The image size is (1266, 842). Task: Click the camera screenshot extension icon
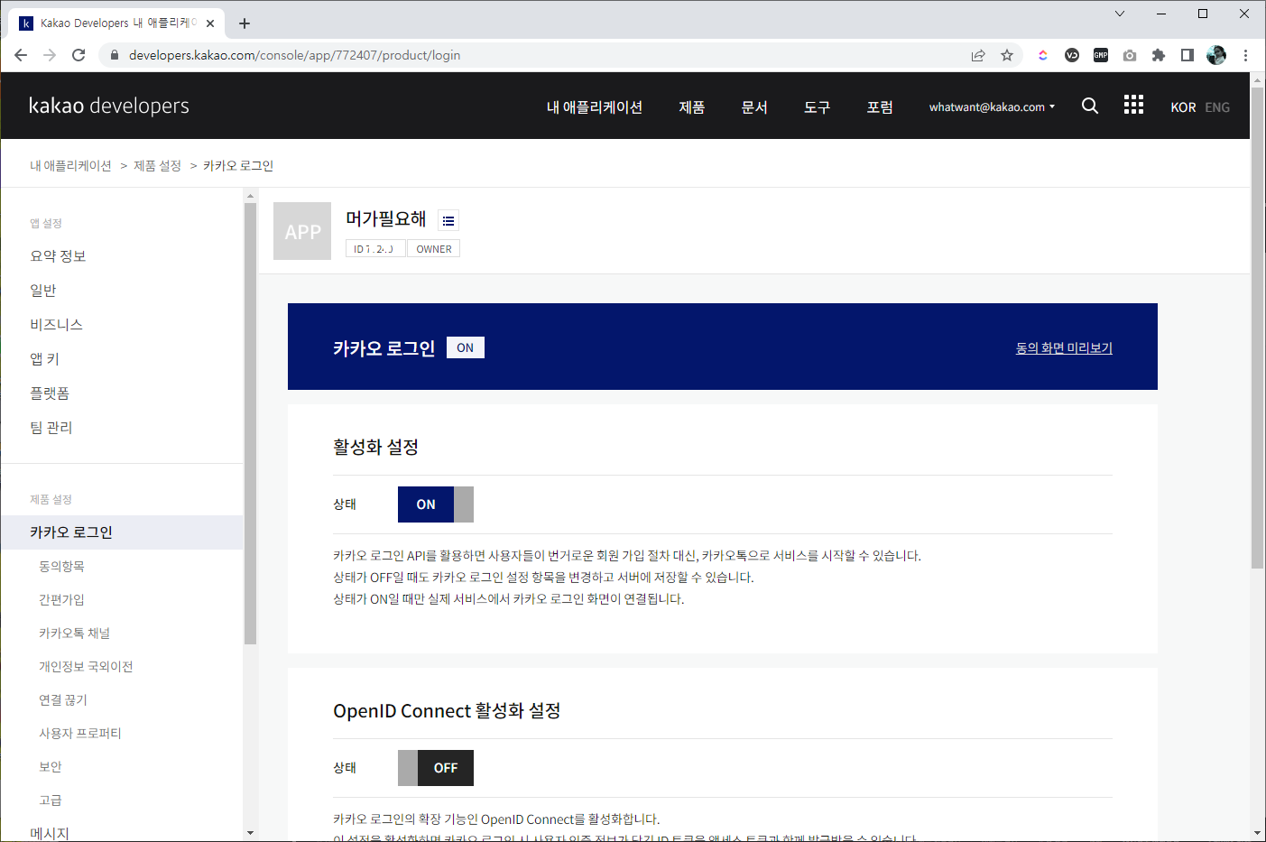1130,55
